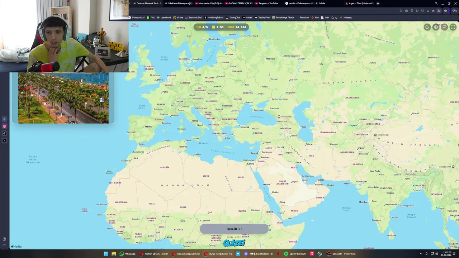Open extensions cube icon
459x258 pixels.
click(446, 11)
